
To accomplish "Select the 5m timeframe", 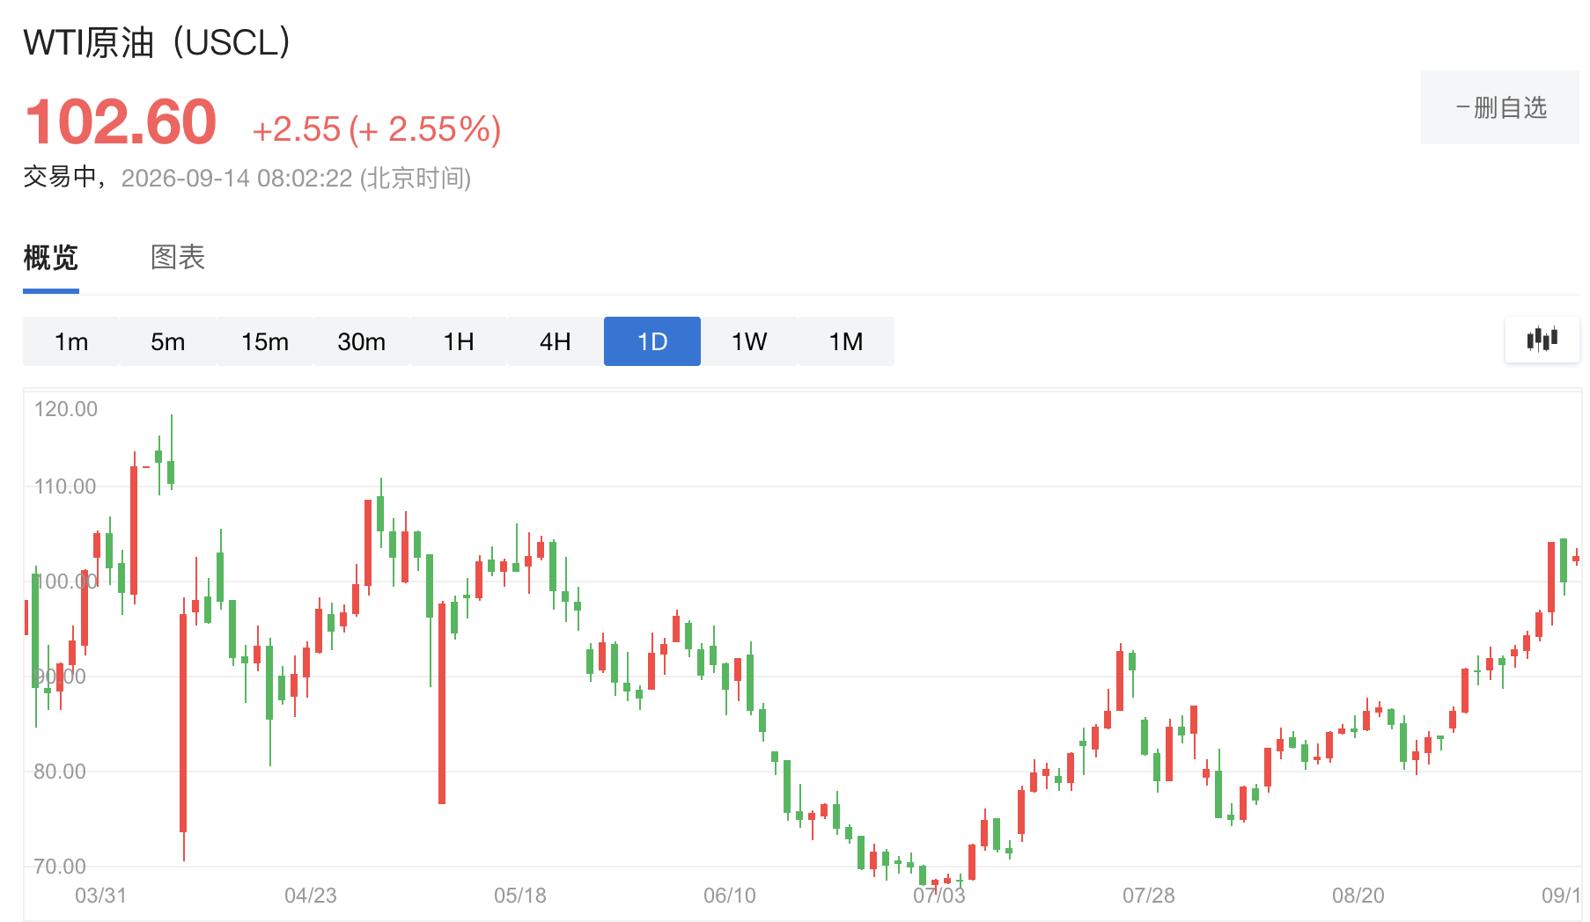I will pyautogui.click(x=168, y=341).
